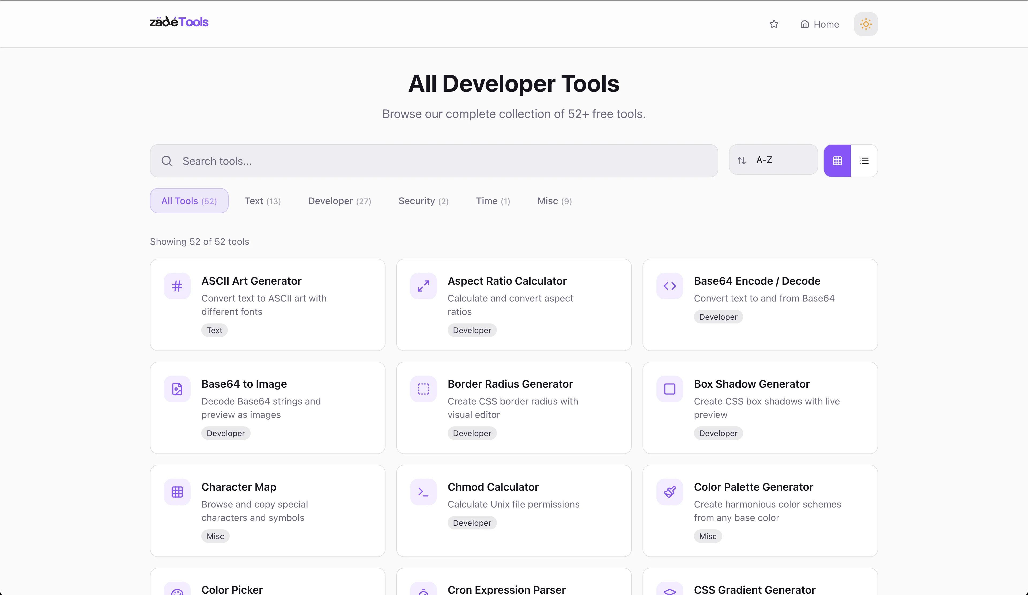The height and width of the screenshot is (595, 1028).
Task: Click the Text tag on ASCII Art Generator
Action: 215,330
